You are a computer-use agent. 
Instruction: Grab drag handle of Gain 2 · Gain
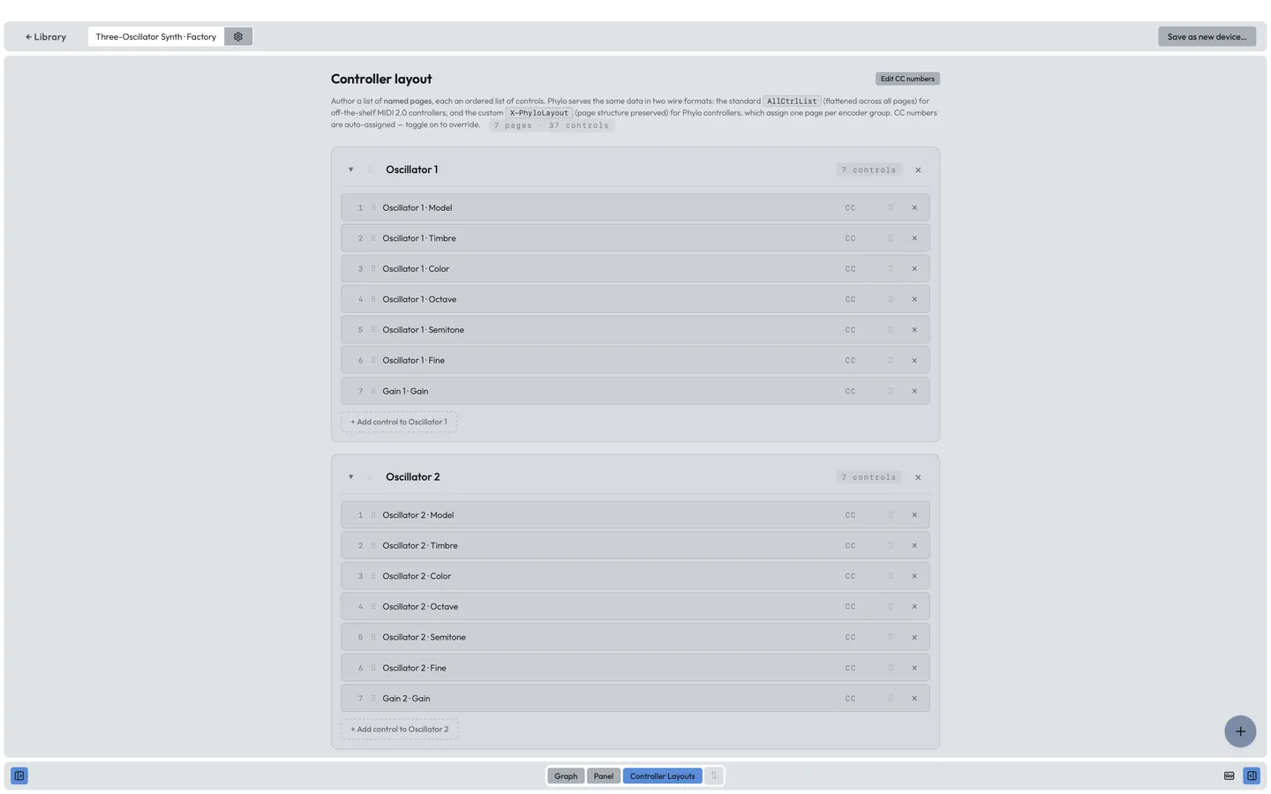[x=373, y=699]
